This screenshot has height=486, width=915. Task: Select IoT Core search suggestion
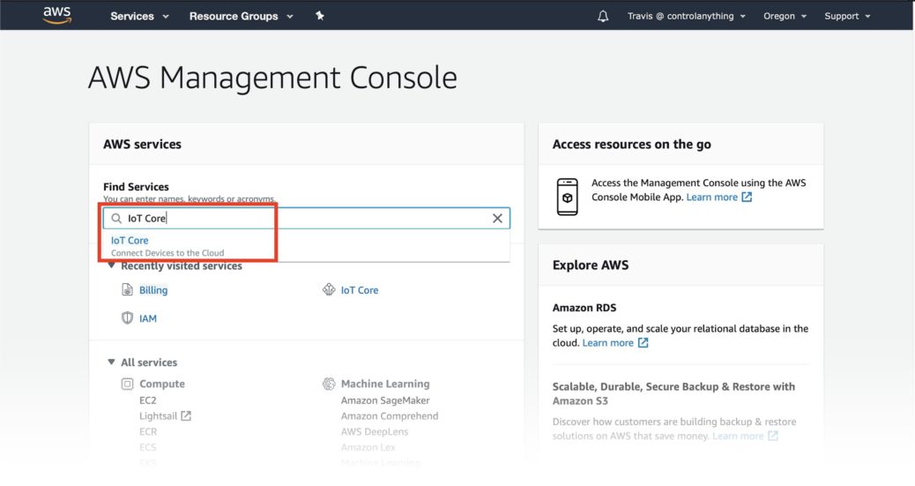[130, 240]
